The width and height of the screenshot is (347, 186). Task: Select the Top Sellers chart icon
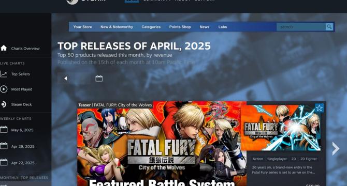click(4, 74)
